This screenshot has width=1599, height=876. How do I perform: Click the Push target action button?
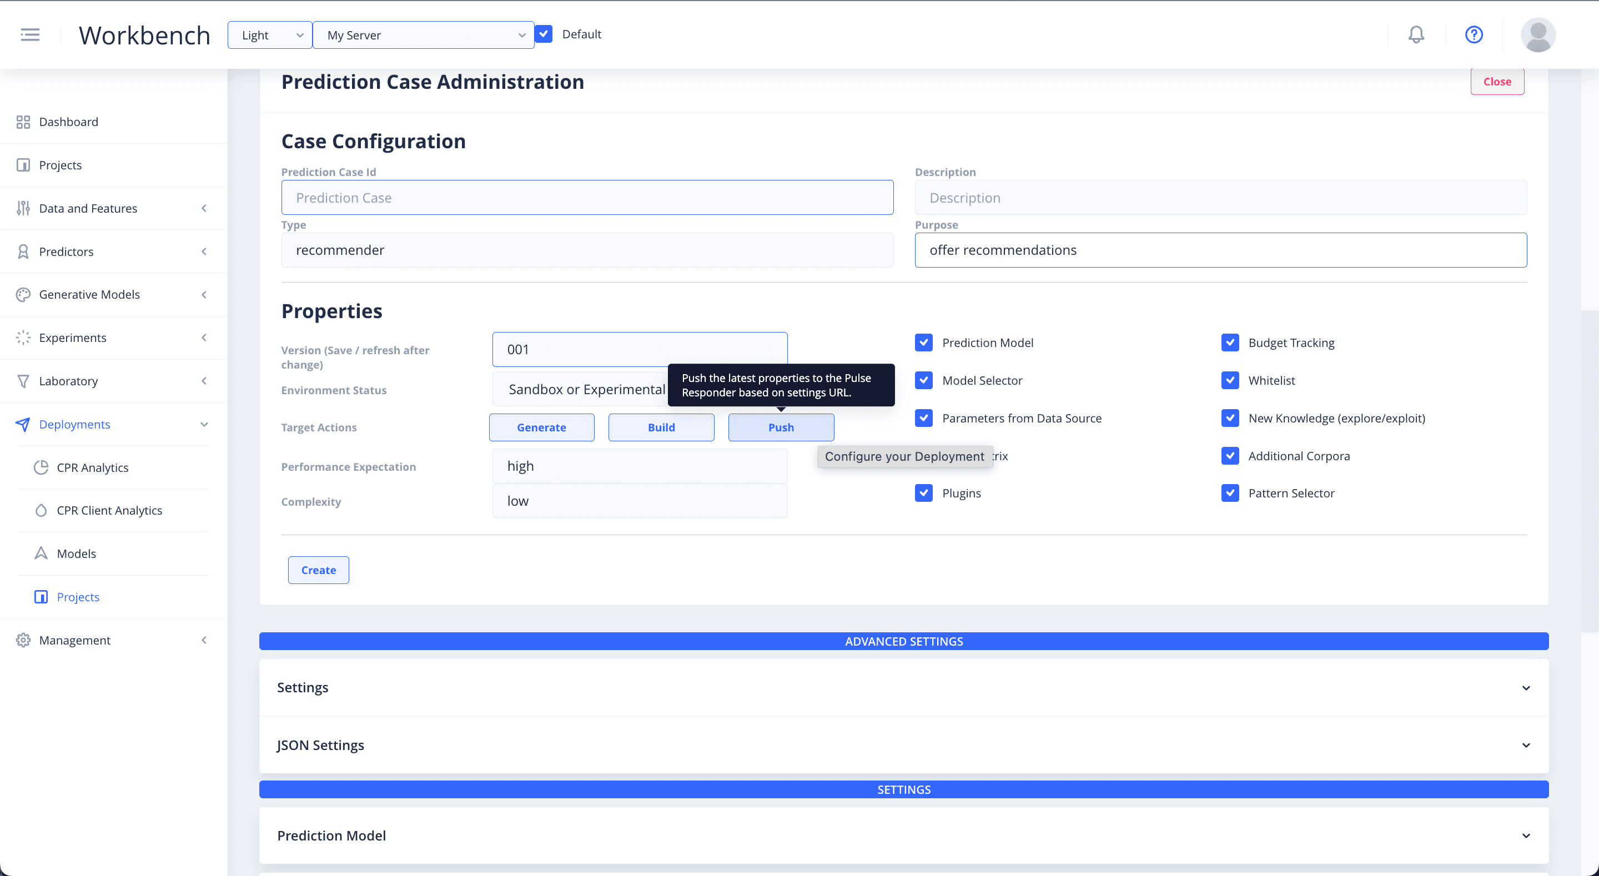pos(781,427)
